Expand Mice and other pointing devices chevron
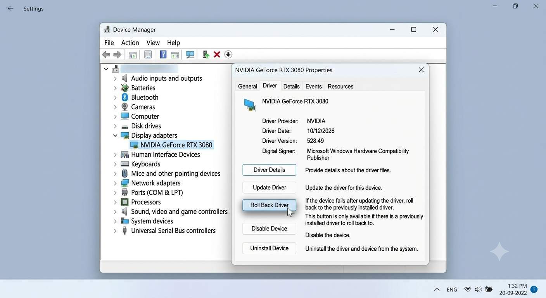The width and height of the screenshot is (546, 298). point(115,173)
